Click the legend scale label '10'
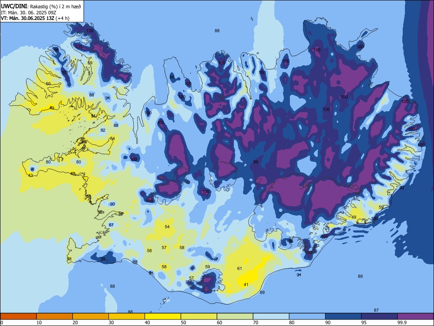 click(39, 323)
